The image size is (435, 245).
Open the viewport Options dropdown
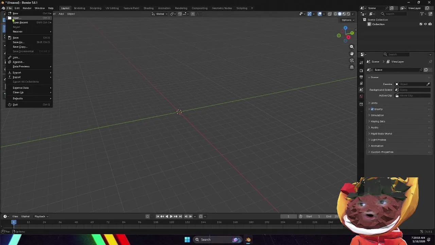pos(348,20)
